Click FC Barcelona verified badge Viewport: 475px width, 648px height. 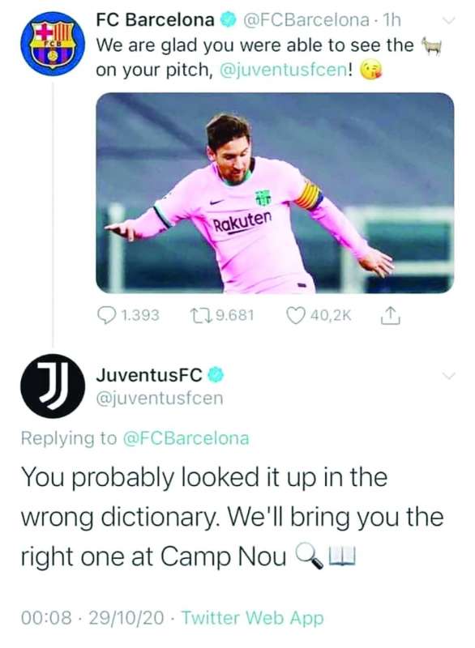pyautogui.click(x=229, y=19)
